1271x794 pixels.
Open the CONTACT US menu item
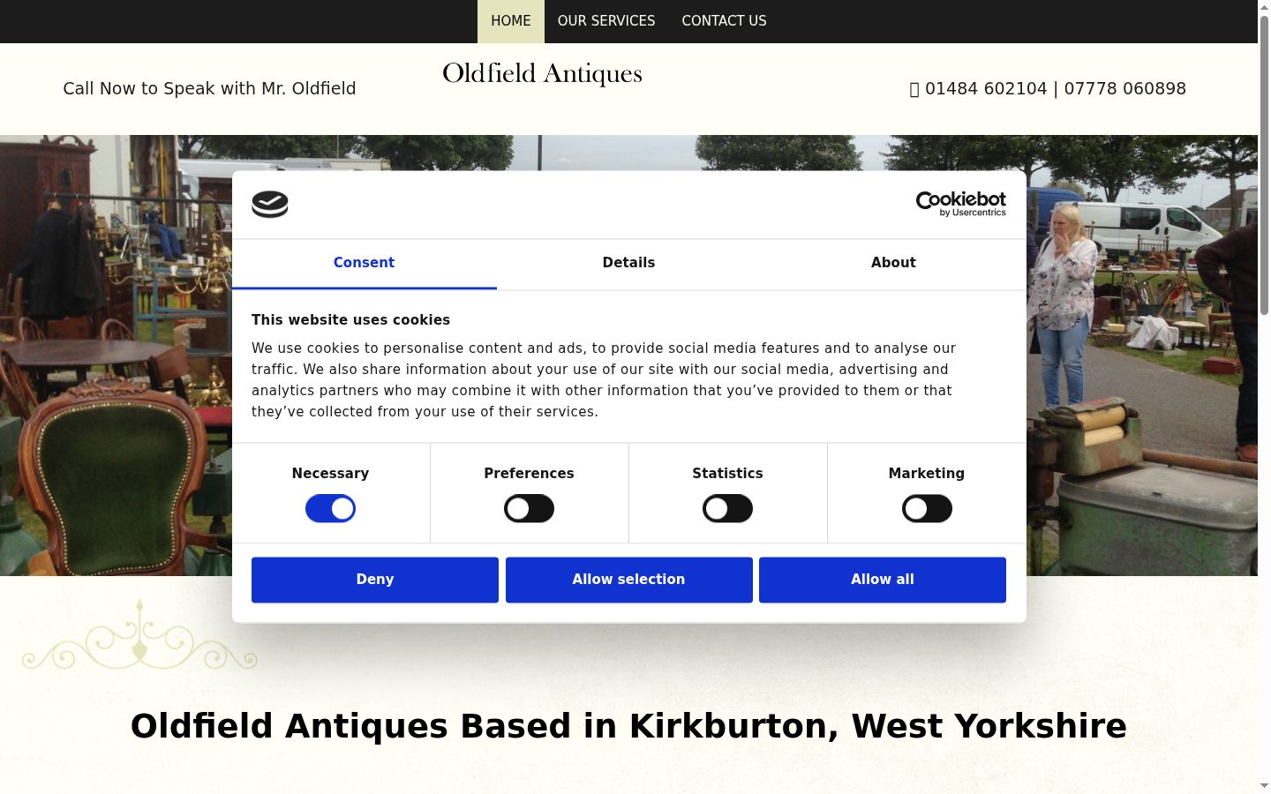(x=724, y=21)
